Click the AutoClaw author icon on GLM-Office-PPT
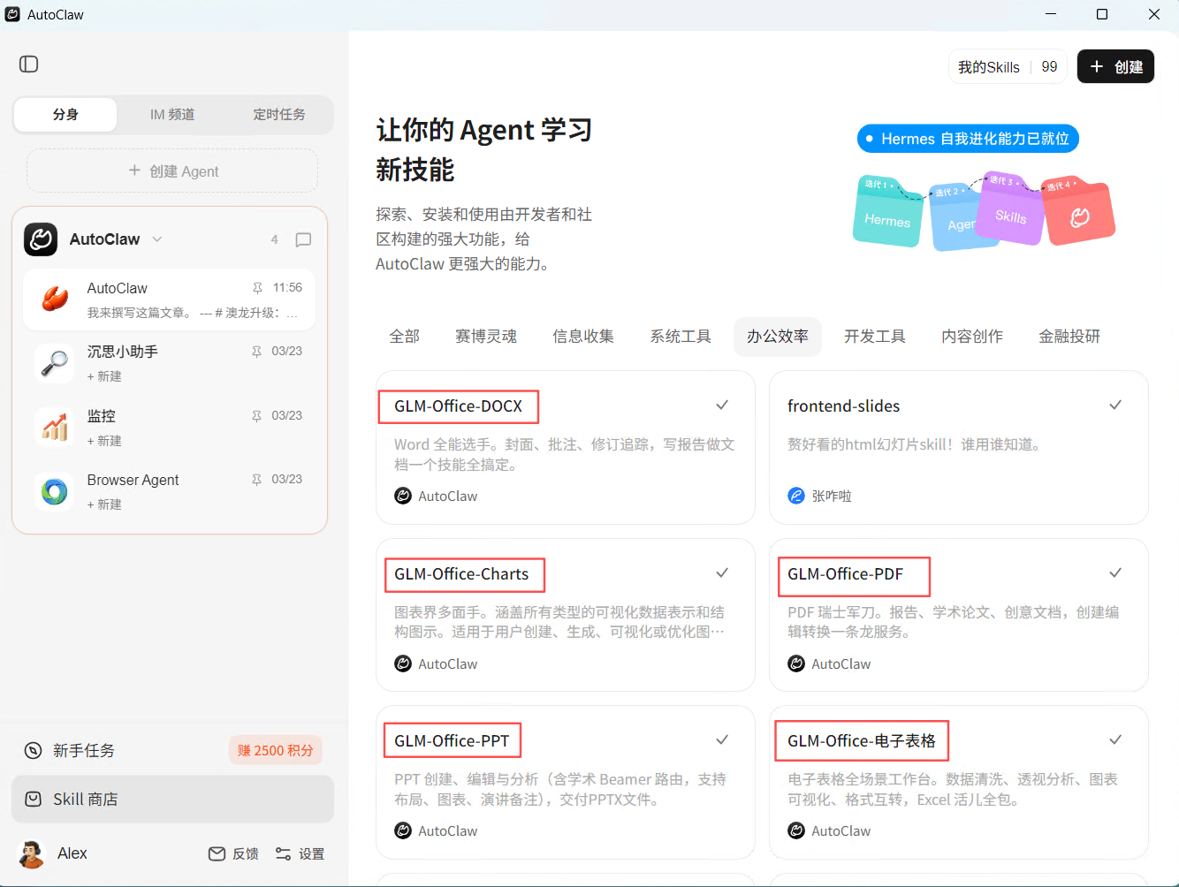 click(403, 830)
